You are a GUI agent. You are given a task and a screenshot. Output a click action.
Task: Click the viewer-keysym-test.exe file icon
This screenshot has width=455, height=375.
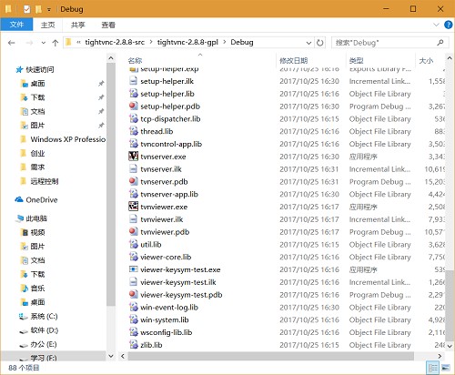(x=133, y=269)
